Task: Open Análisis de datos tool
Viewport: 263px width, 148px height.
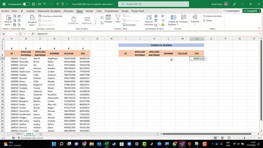Action: click(x=212, y=16)
